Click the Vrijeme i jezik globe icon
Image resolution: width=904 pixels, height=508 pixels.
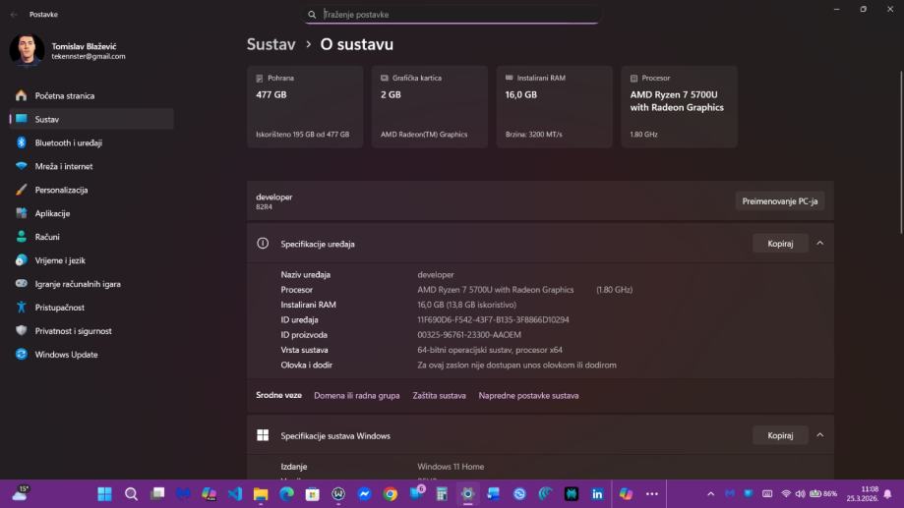22,260
